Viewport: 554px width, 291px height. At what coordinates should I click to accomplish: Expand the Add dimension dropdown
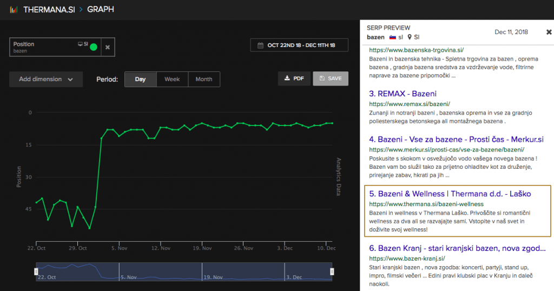pyautogui.click(x=46, y=79)
